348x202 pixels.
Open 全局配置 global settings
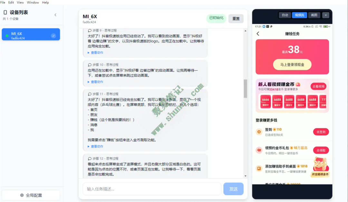tap(31, 195)
